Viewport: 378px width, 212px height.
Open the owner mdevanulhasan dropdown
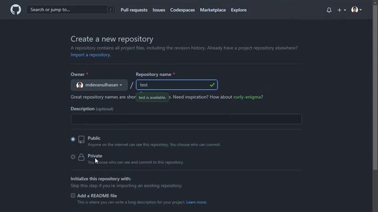(99, 85)
